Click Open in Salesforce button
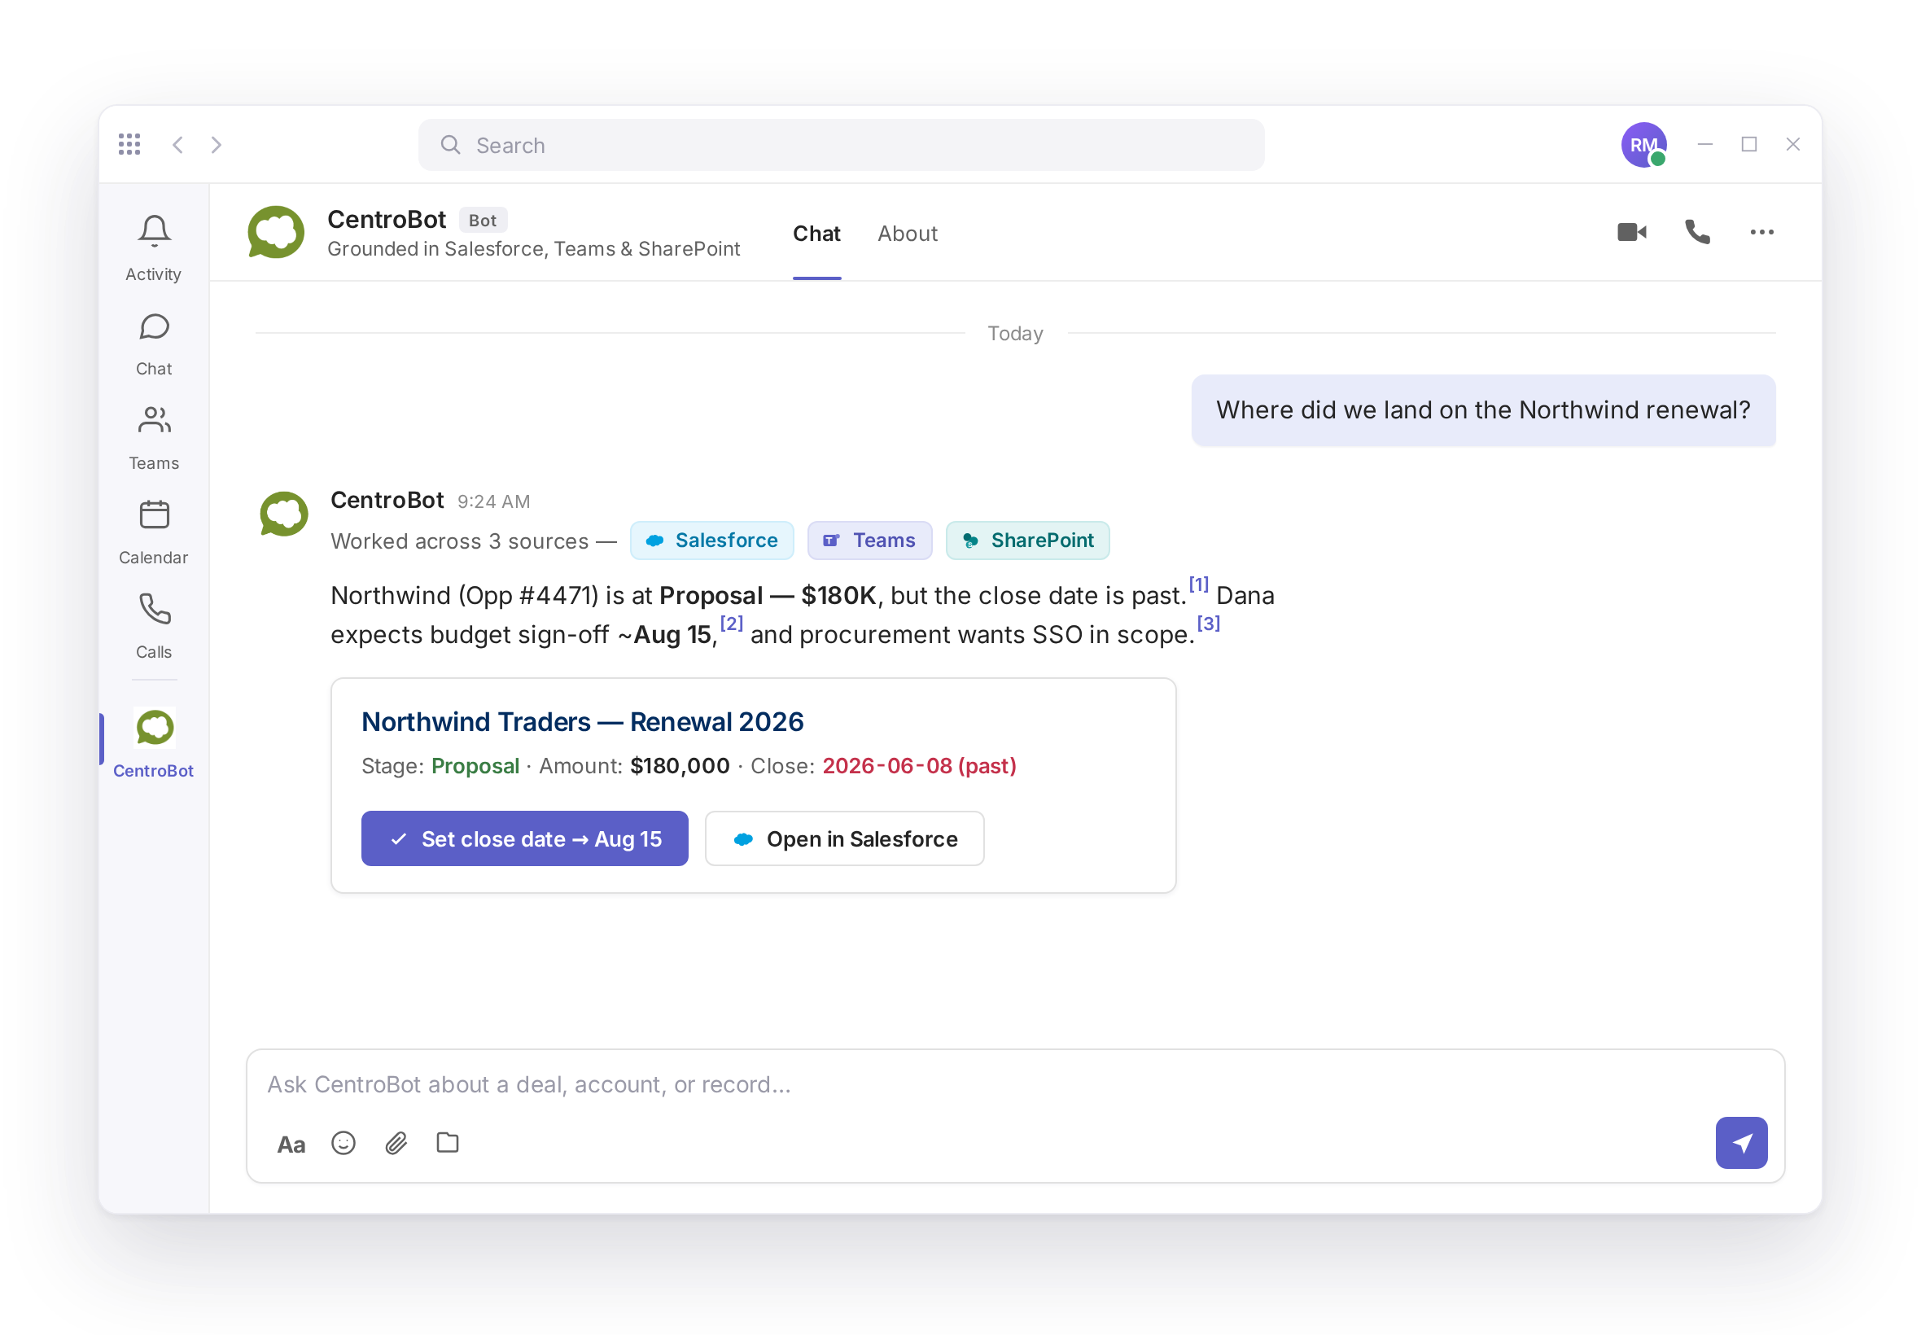Screen dimensions: 1921x1335 [844, 838]
